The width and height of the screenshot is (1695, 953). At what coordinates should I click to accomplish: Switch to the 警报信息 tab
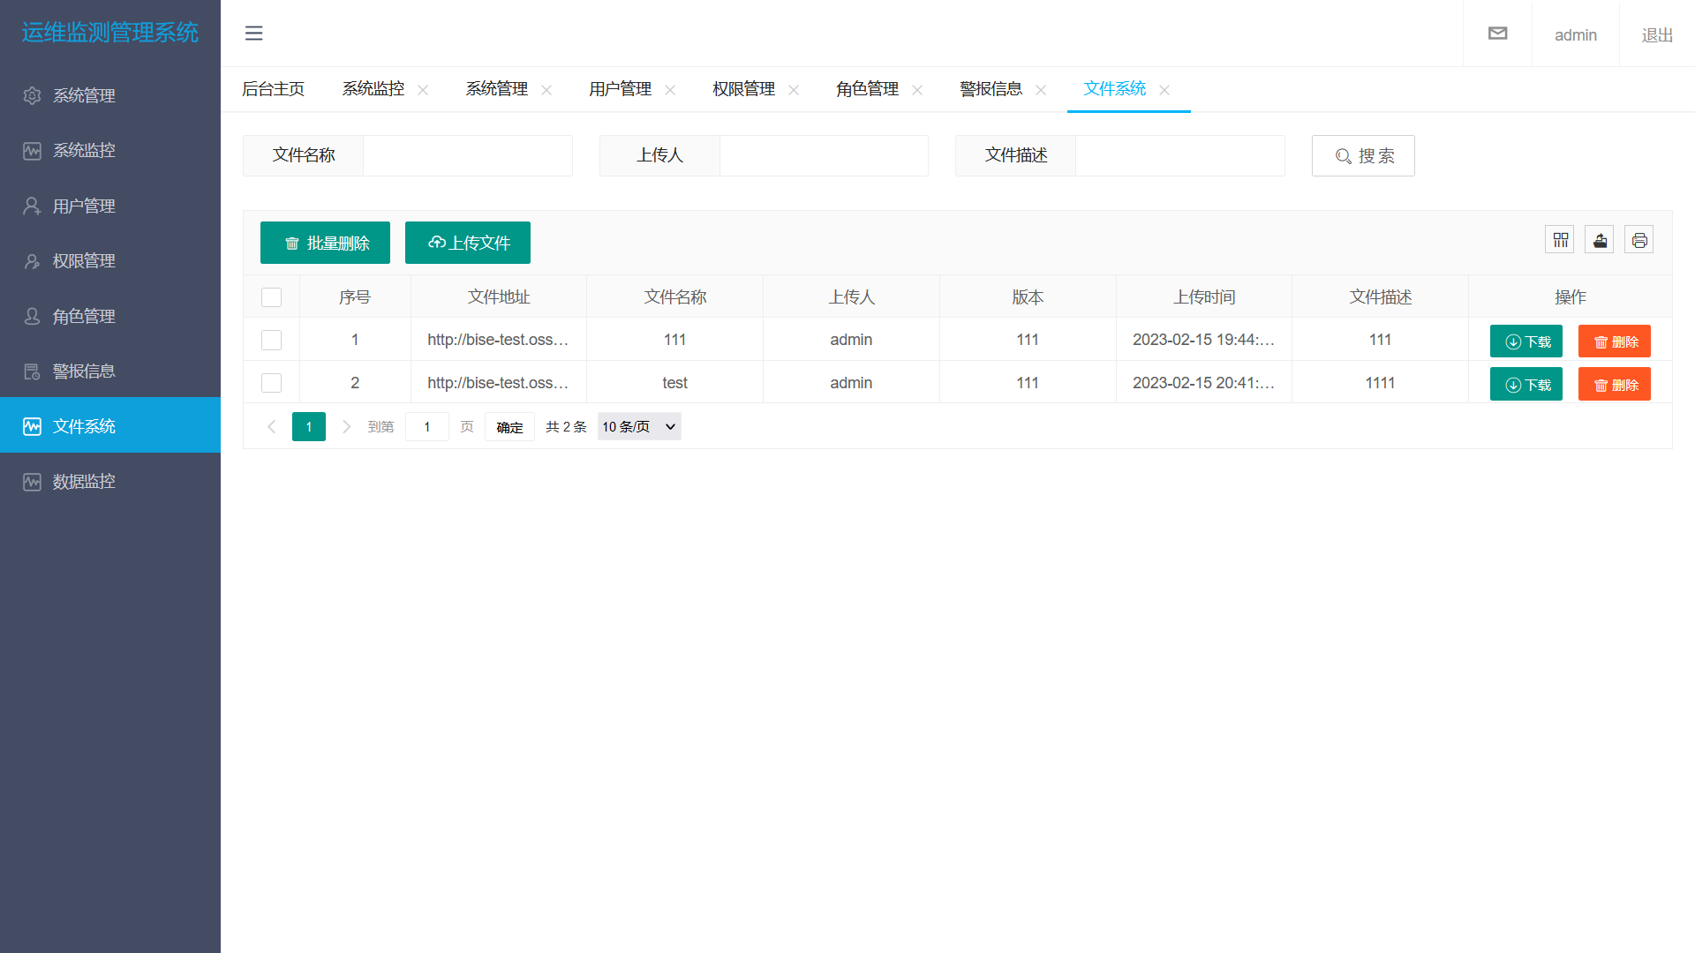[x=991, y=89]
